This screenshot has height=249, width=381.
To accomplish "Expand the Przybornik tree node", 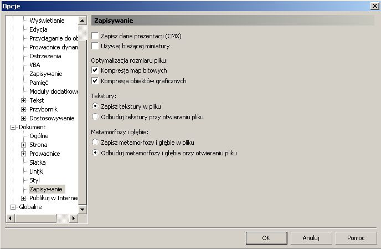I will [23, 109].
